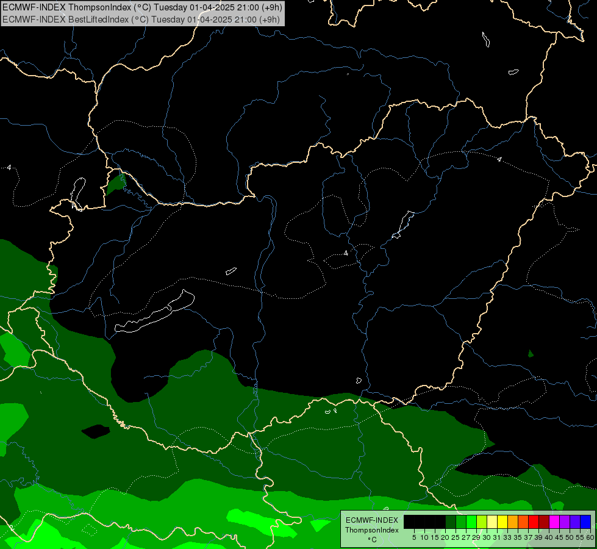Click the legend tick value '10'
Image resolution: width=597 pixels, height=549 pixels.
click(424, 537)
